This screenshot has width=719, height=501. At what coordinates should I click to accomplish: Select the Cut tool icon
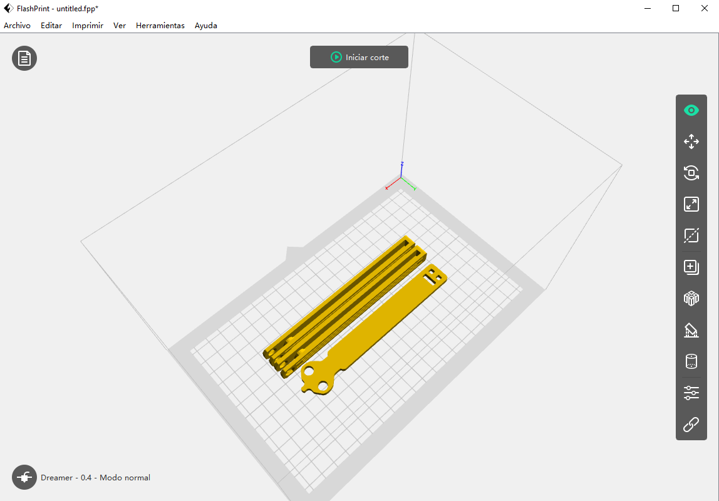point(691,235)
